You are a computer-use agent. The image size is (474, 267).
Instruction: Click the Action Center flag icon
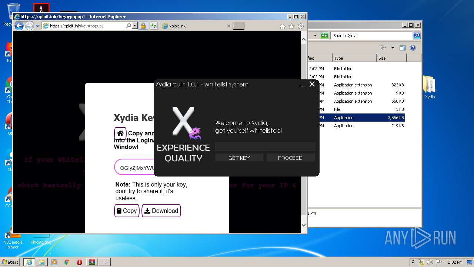click(438, 262)
